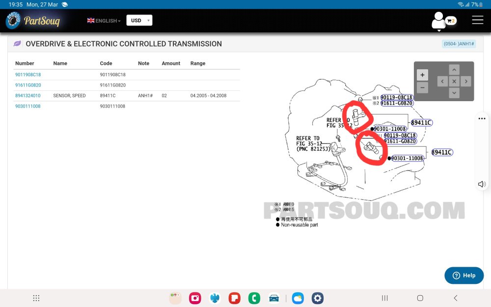
Task: Click the Range column header
Action: coord(198,63)
